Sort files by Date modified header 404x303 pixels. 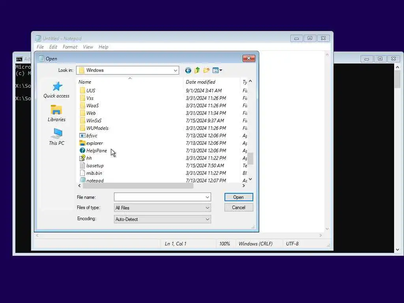(x=212, y=82)
